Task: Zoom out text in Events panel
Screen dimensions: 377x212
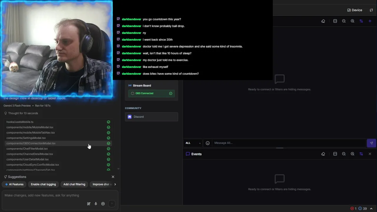Action: [x=344, y=154]
